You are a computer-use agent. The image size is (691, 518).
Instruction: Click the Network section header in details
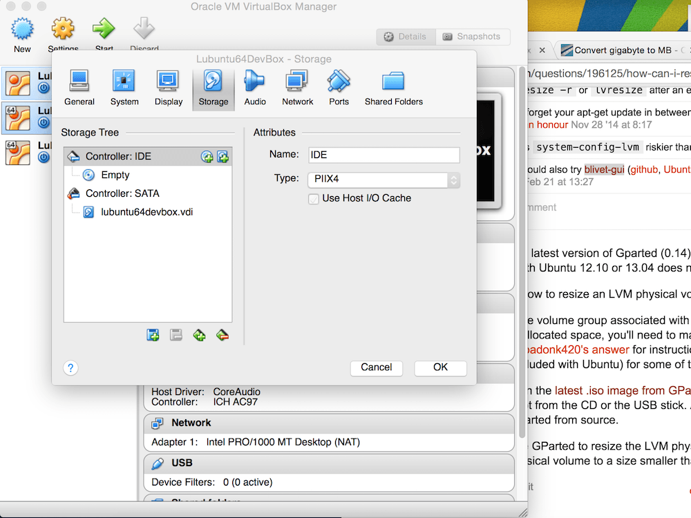329,423
